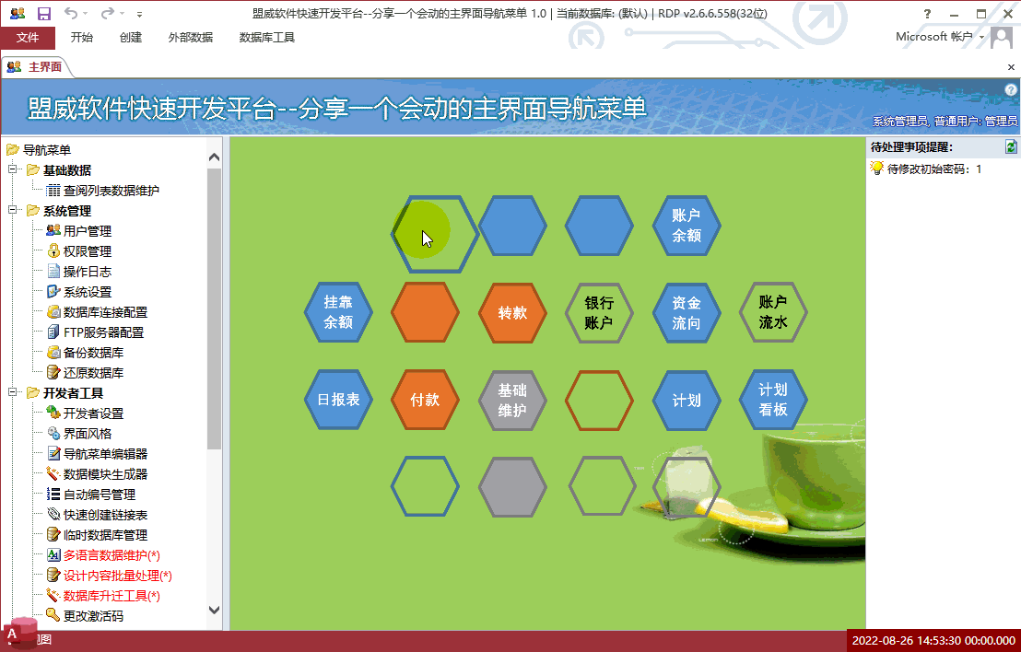Click the Save icon in the title bar
1021x652 pixels.
pos(43,14)
